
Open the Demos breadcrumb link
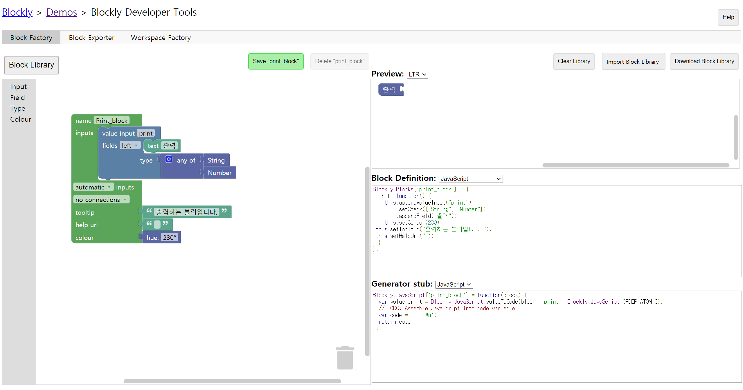tap(62, 12)
